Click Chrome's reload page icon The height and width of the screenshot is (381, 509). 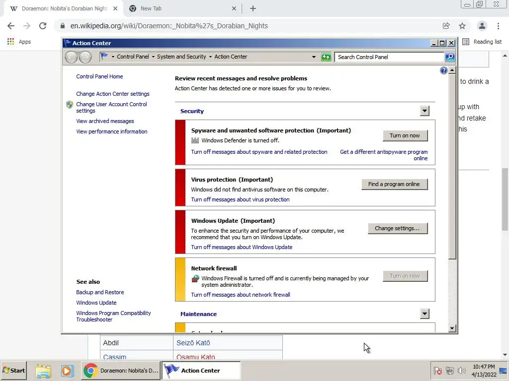click(x=43, y=26)
